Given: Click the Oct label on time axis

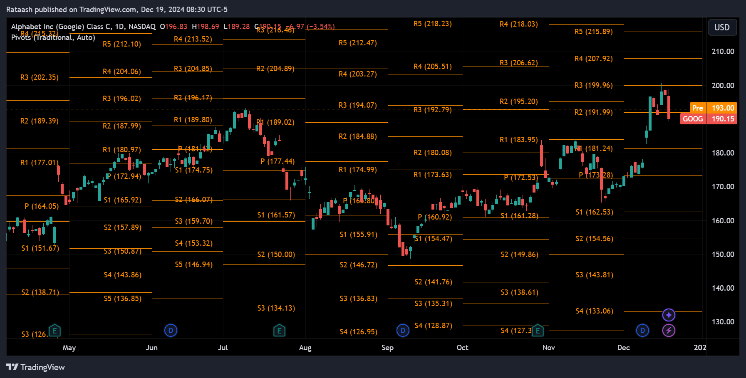Looking at the screenshot, I should (462, 348).
